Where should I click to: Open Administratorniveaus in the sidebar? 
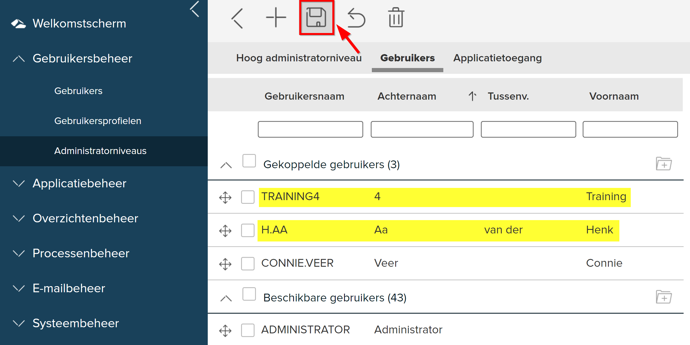pos(100,151)
